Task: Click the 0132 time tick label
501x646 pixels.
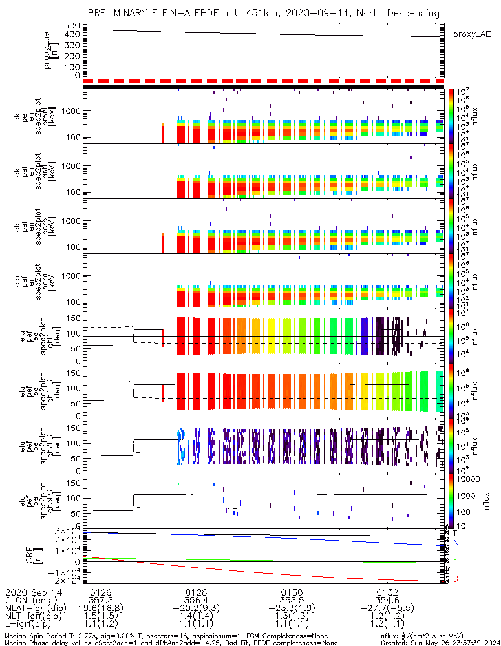Action: (387, 592)
